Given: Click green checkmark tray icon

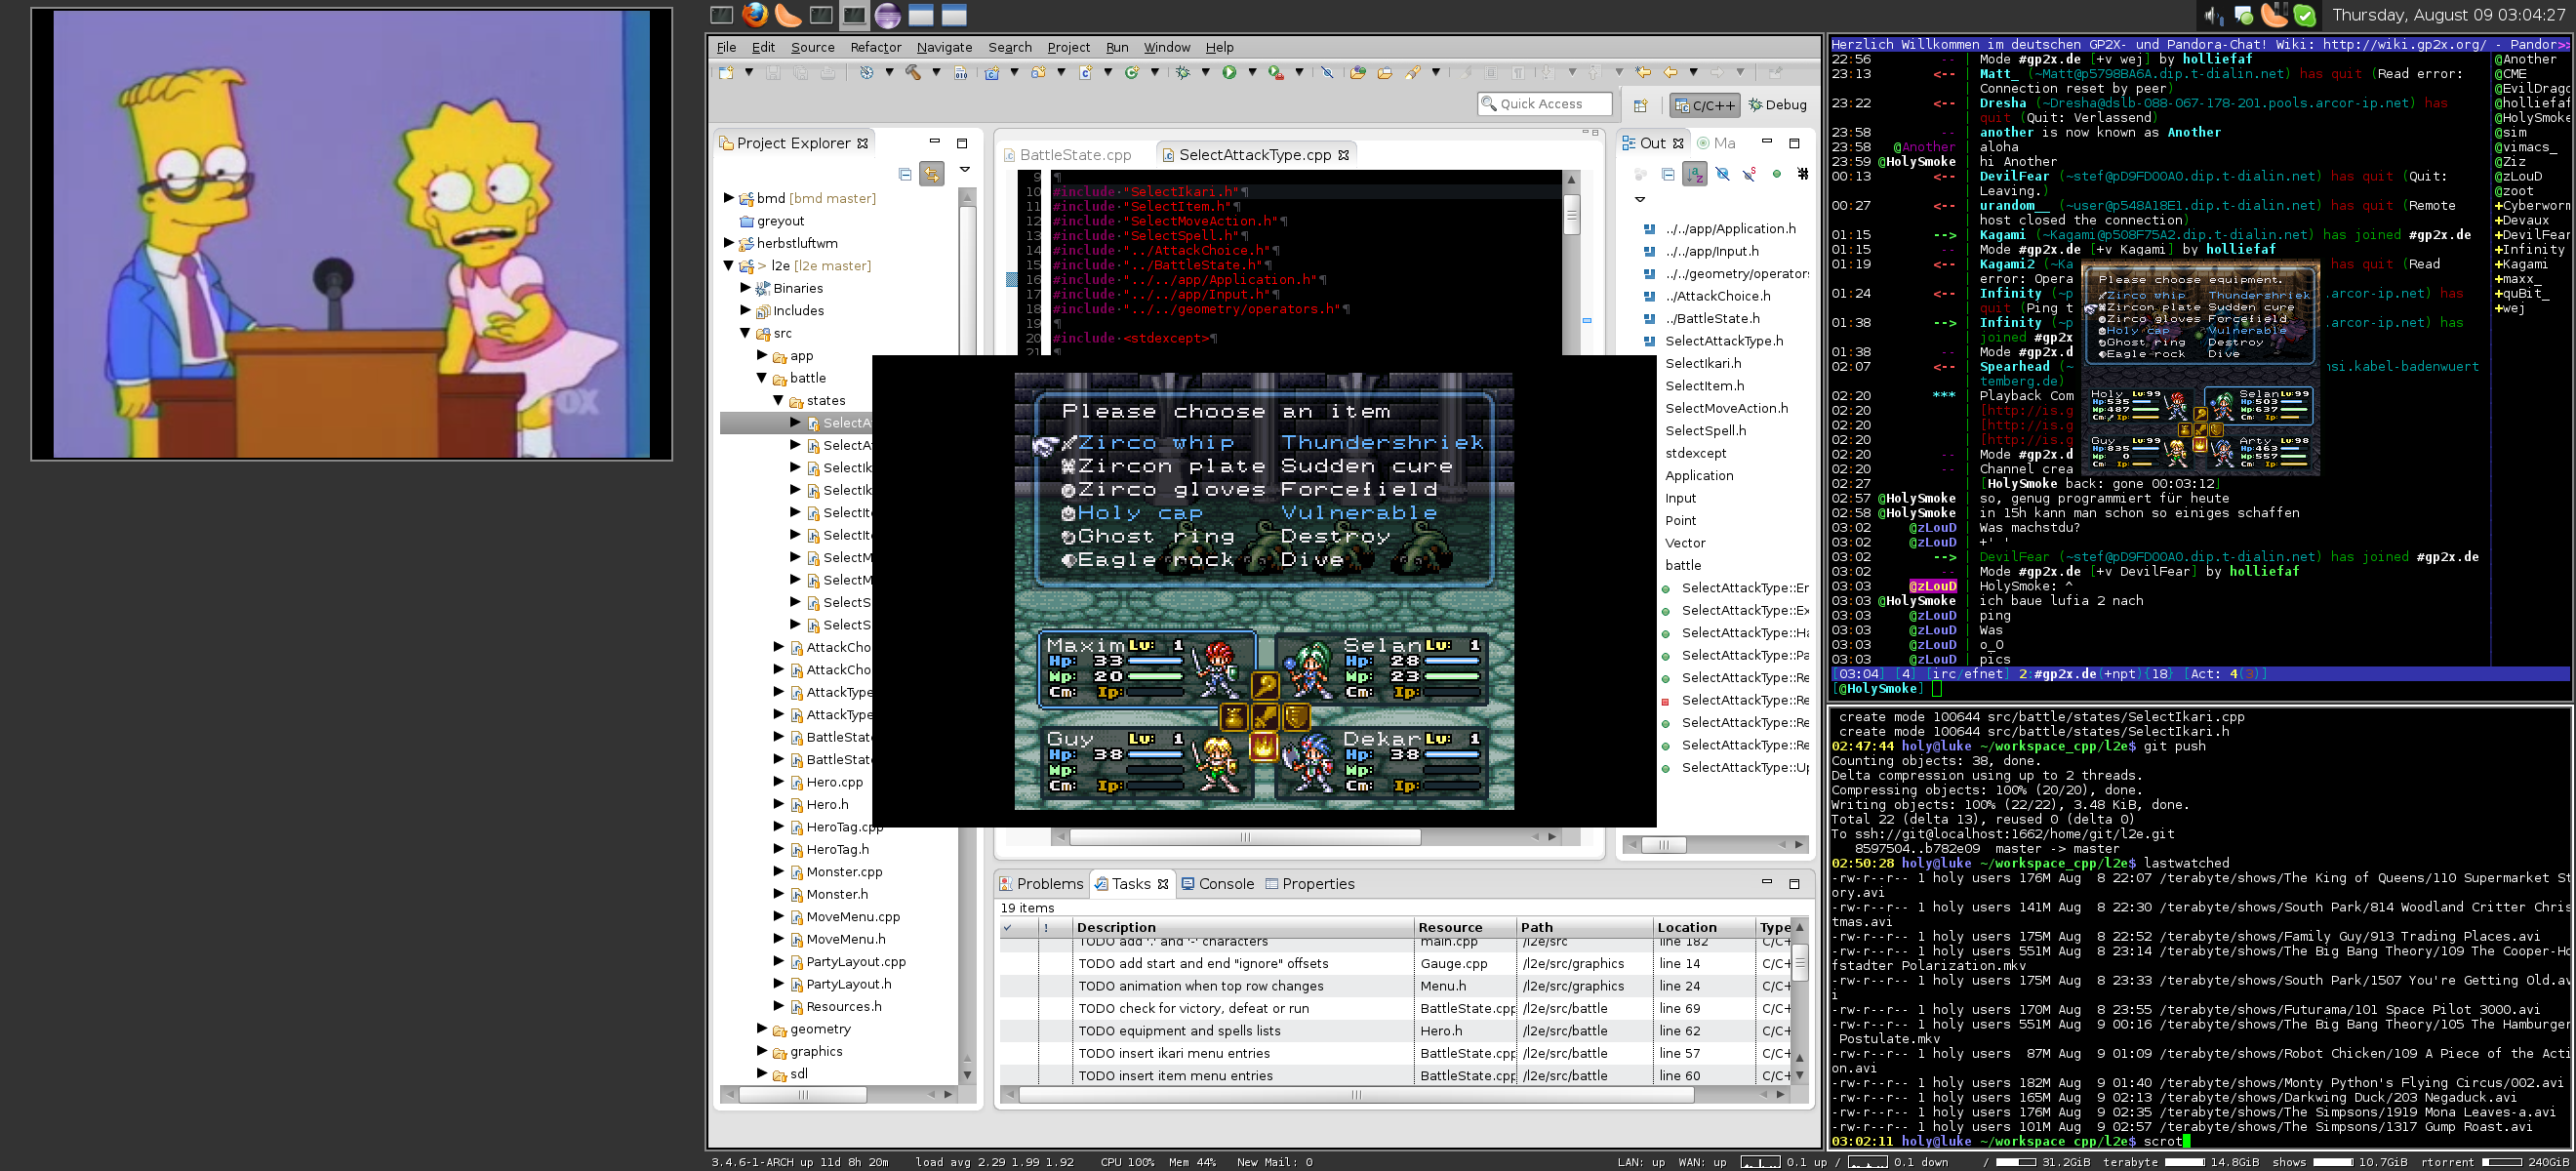Looking at the screenshot, I should click(x=2304, y=15).
